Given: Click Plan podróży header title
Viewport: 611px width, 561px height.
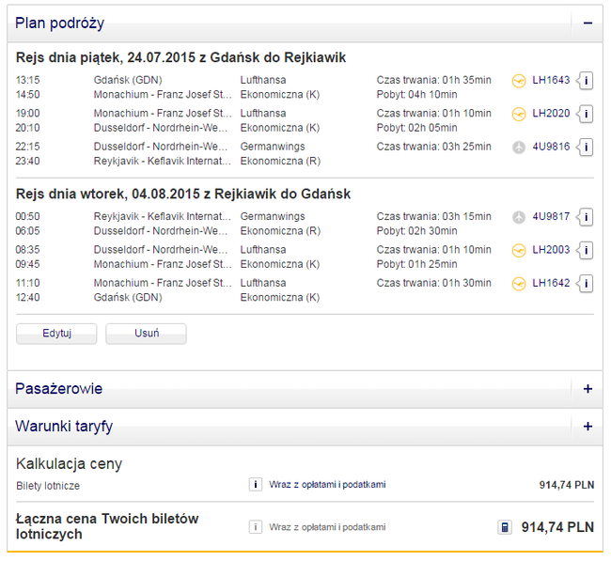Looking at the screenshot, I should tap(59, 23).
